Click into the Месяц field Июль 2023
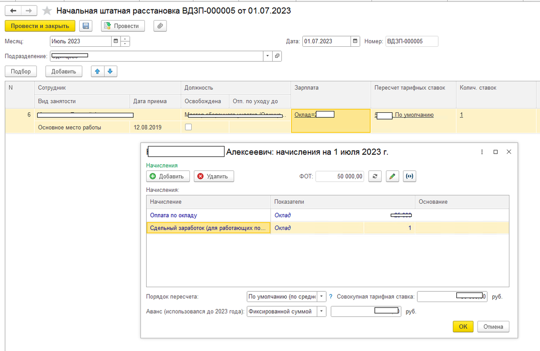Screen dimensions: 540x351 tap(81, 41)
